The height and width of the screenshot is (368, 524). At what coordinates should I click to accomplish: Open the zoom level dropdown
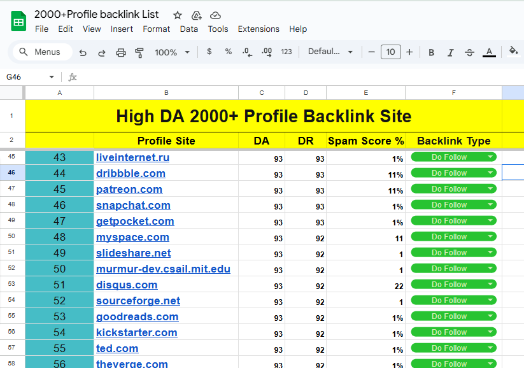pyautogui.click(x=171, y=52)
